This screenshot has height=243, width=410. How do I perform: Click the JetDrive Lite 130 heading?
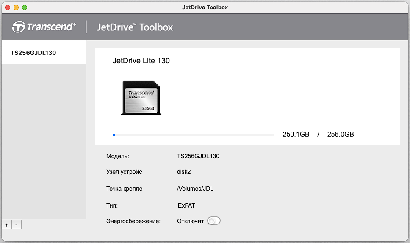click(x=141, y=61)
